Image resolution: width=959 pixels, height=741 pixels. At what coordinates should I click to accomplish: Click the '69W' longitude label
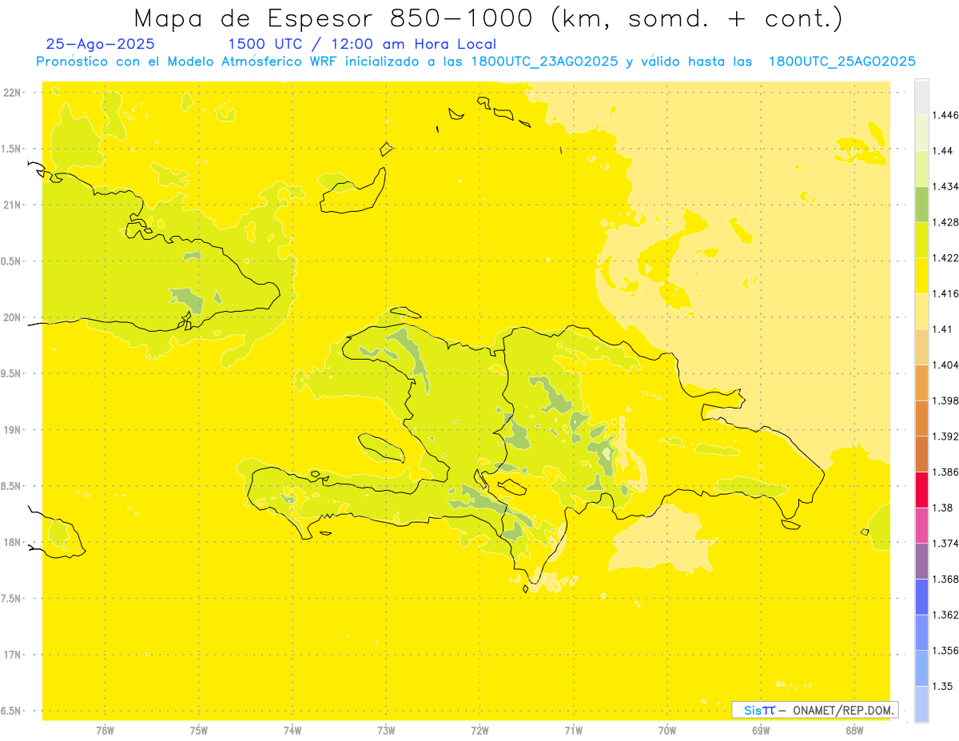coord(760,731)
